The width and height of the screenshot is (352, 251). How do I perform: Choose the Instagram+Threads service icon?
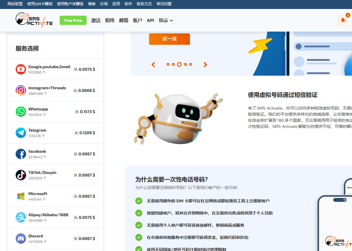pyautogui.click(x=21, y=90)
